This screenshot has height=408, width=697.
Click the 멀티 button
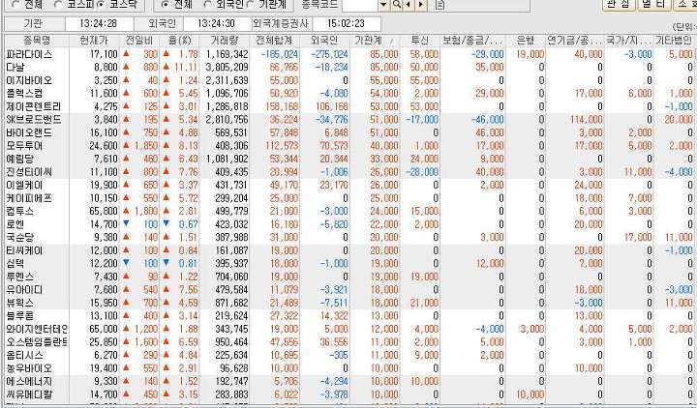coord(653,4)
